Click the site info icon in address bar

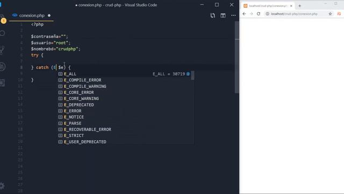[x=268, y=14]
